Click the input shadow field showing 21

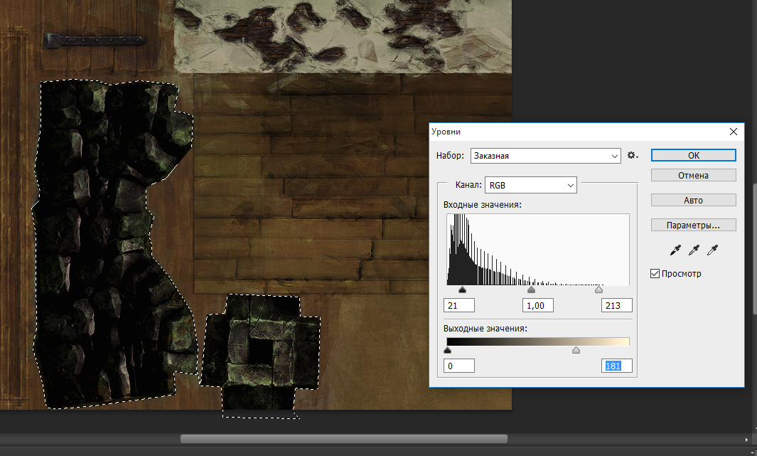click(x=458, y=305)
